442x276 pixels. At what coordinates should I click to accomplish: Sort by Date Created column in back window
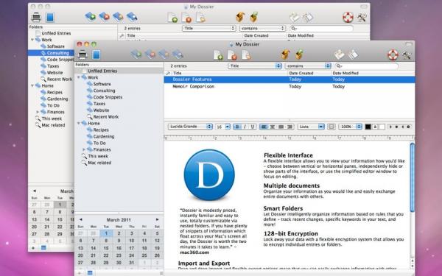[x=264, y=35]
